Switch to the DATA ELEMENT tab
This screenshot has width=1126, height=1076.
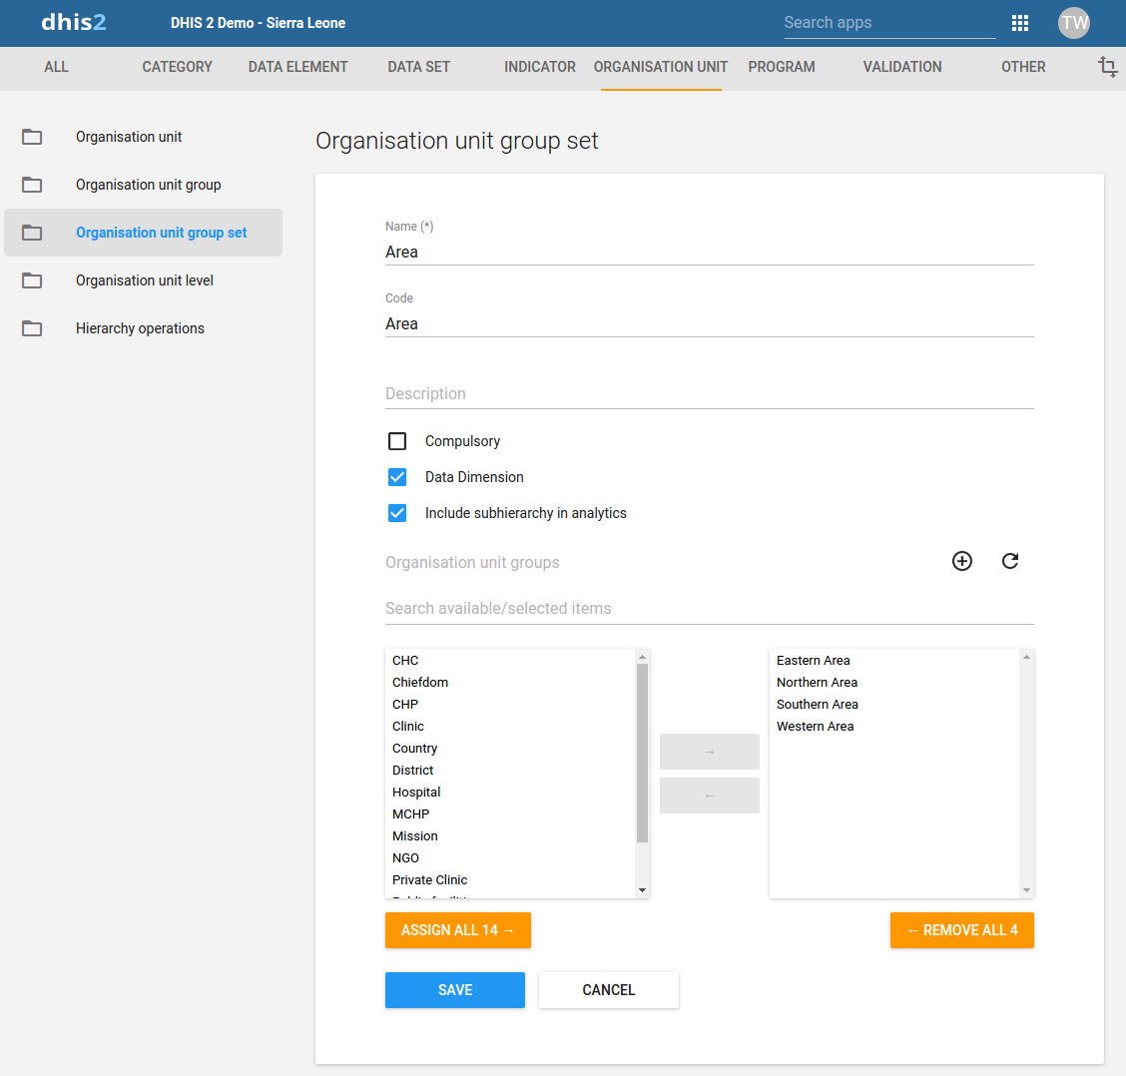pos(298,67)
